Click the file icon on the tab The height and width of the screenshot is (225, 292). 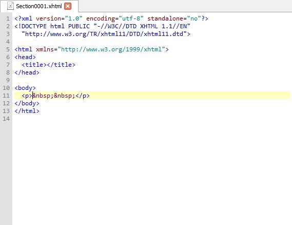(10, 6)
